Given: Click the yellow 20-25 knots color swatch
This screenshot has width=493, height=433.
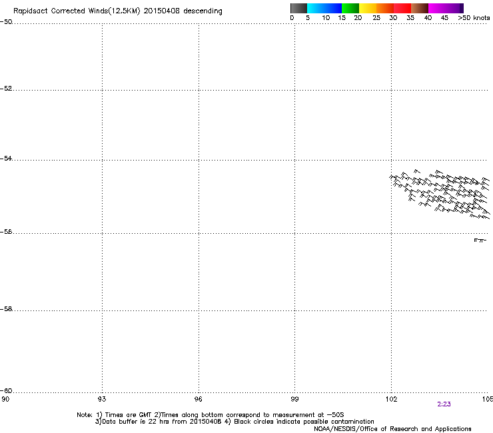Looking at the screenshot, I should 368,8.
